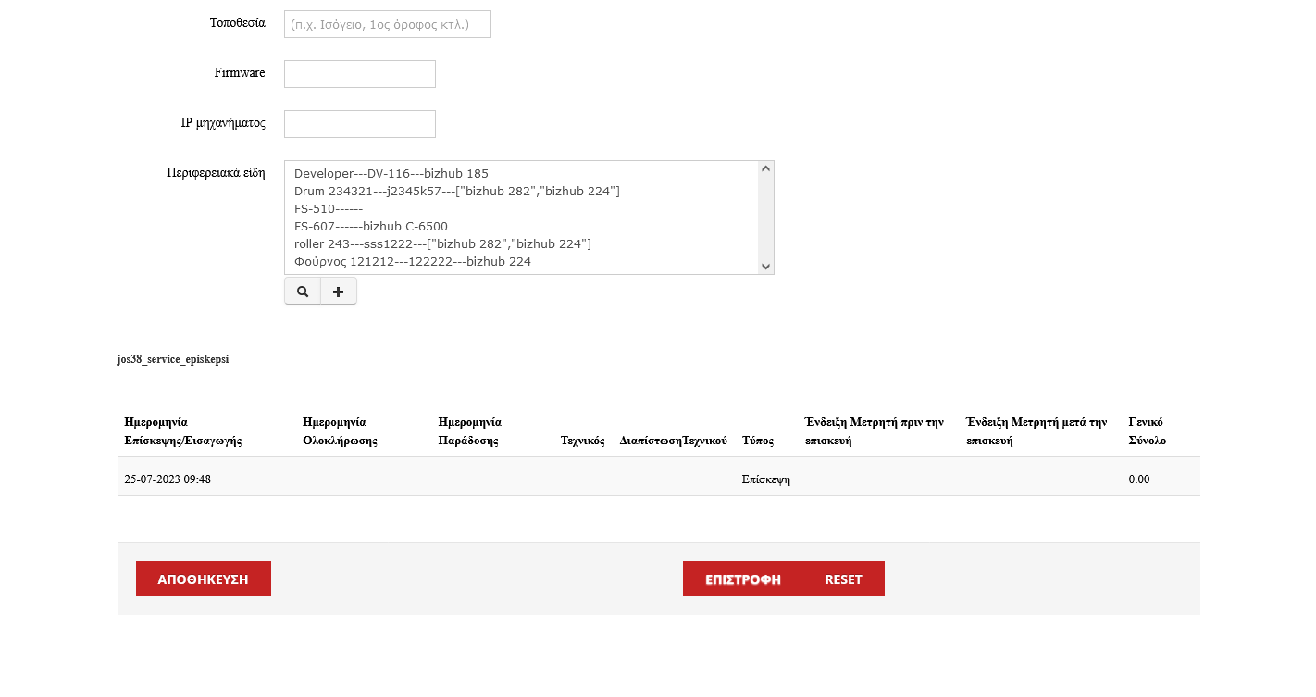Select Φούρνος 121212 list item
Viewport: 1316px width, 697px height.
(412, 262)
